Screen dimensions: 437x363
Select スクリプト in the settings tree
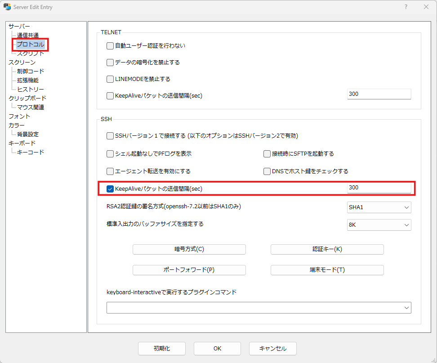(x=31, y=54)
